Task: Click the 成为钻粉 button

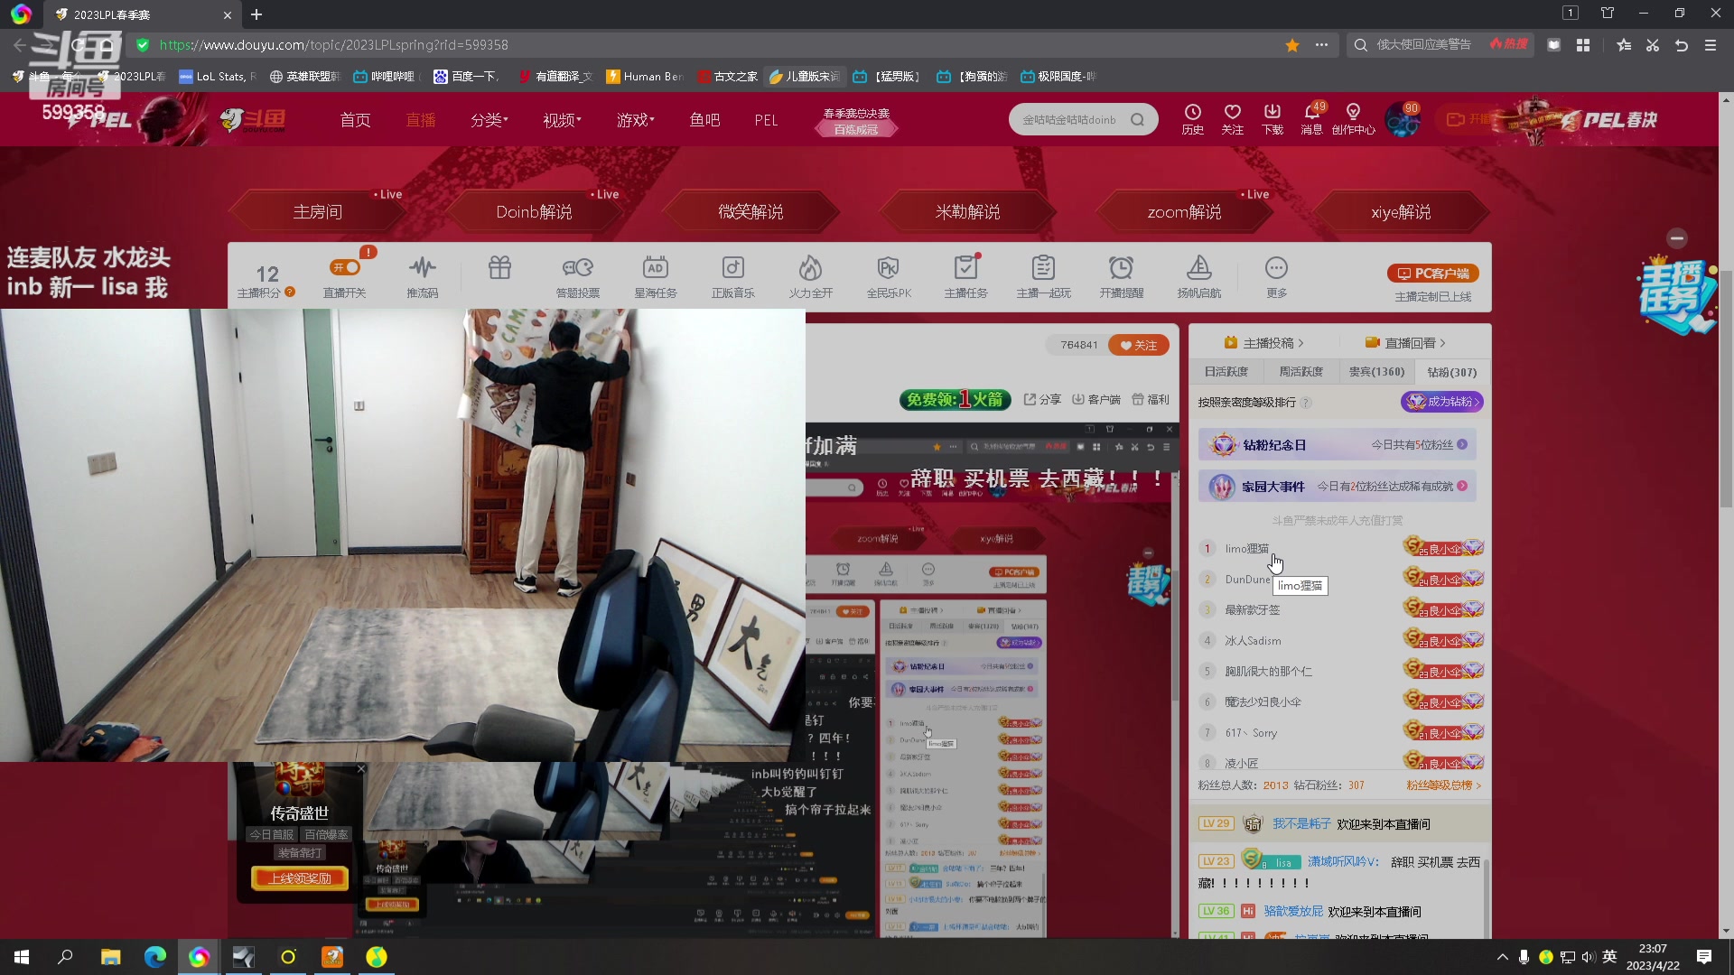Action: (1441, 402)
